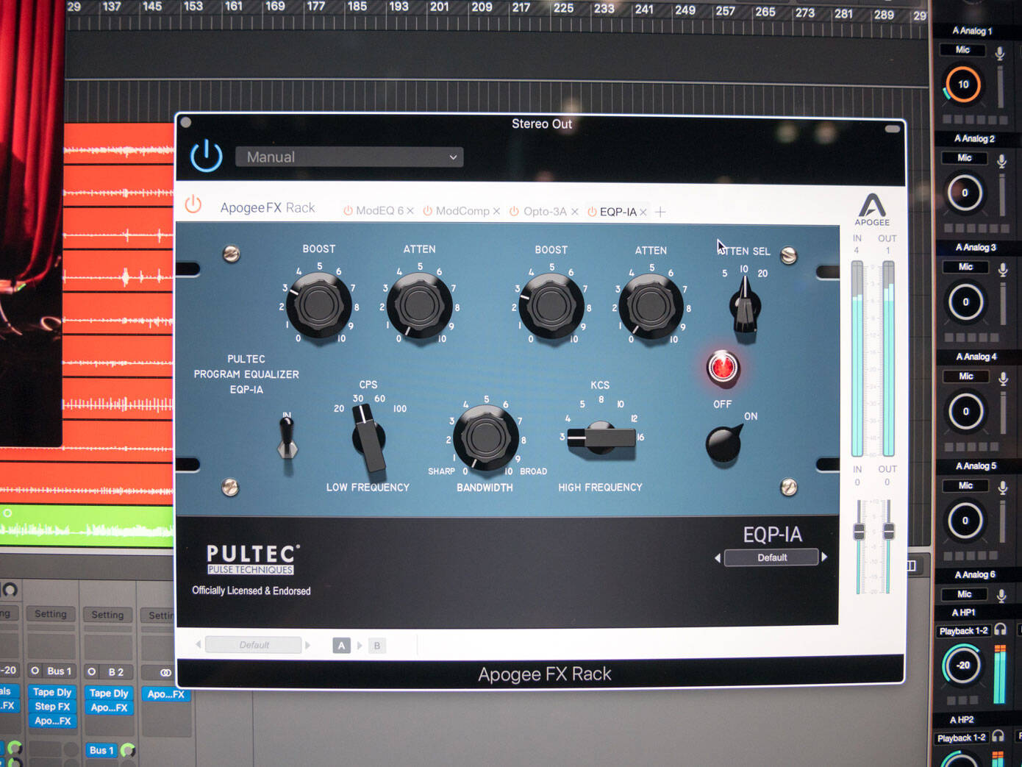Click the high frequency BOOST knob
This screenshot has height=767, width=1022.
tap(551, 306)
